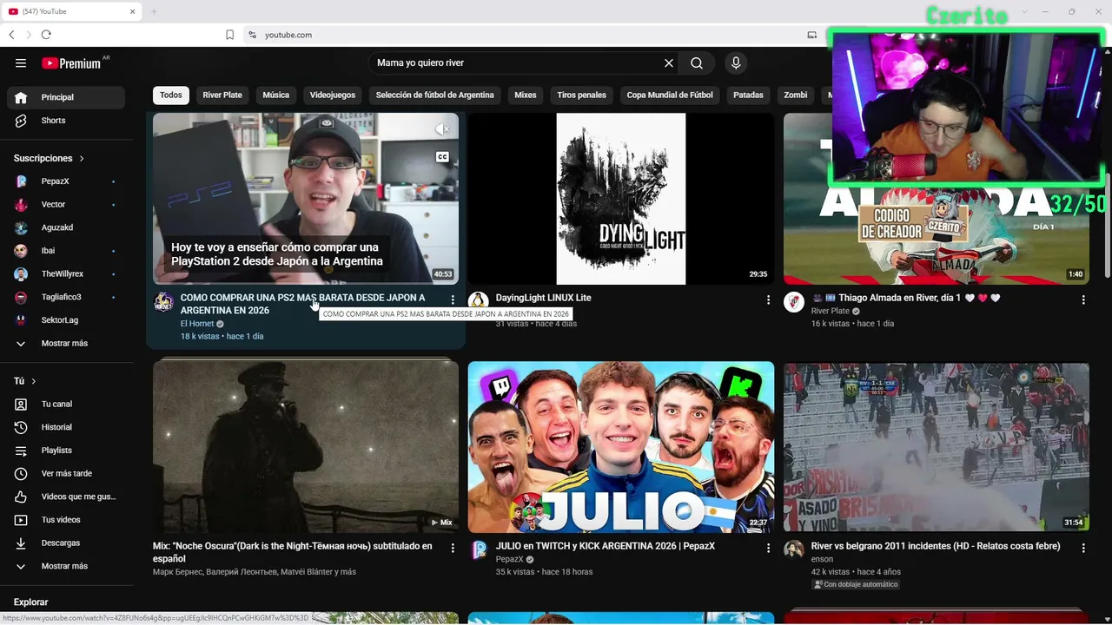Open Tu canal from the sidebar
This screenshot has width=1112, height=625.
[x=66, y=404]
